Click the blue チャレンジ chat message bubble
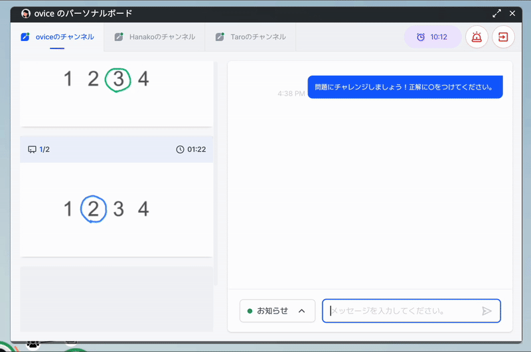 click(405, 87)
